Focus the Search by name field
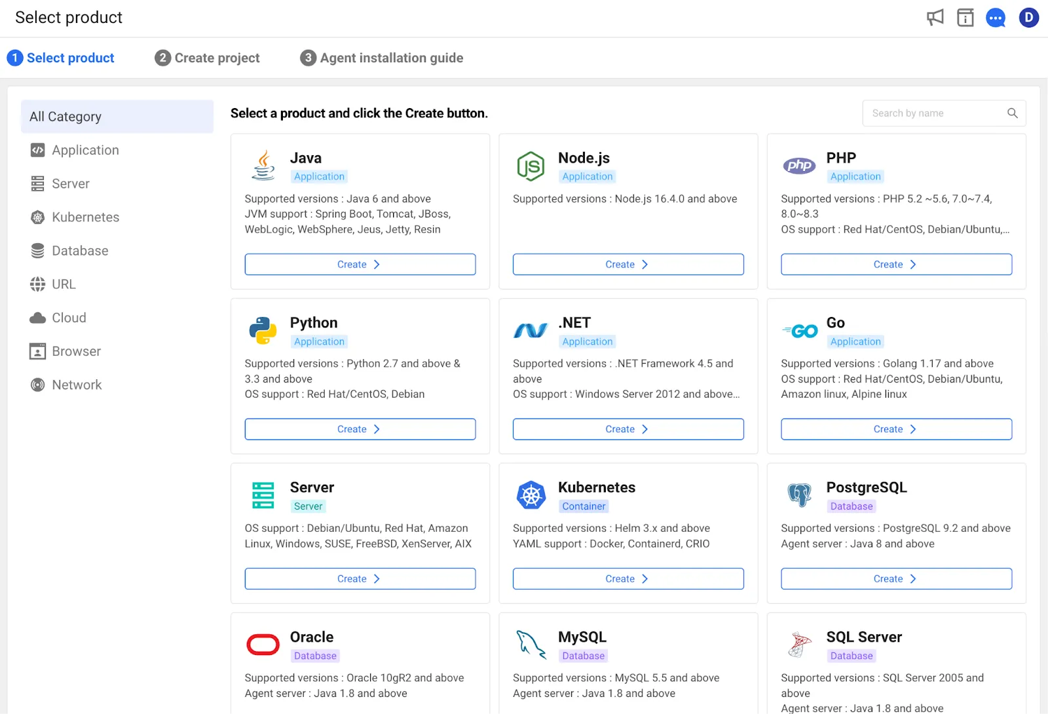1048x714 pixels. point(944,113)
